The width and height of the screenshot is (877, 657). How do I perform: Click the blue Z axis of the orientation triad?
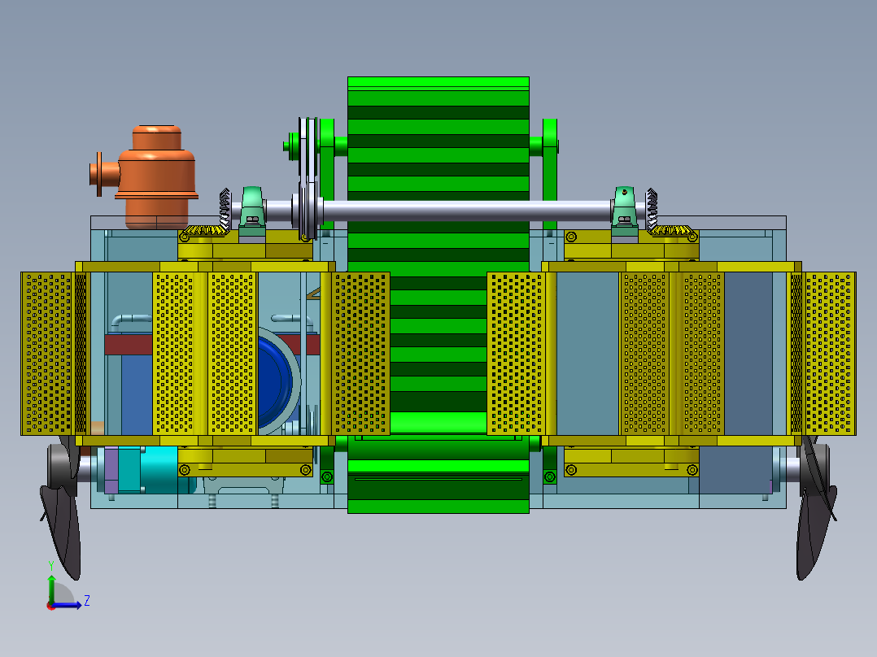(67, 605)
